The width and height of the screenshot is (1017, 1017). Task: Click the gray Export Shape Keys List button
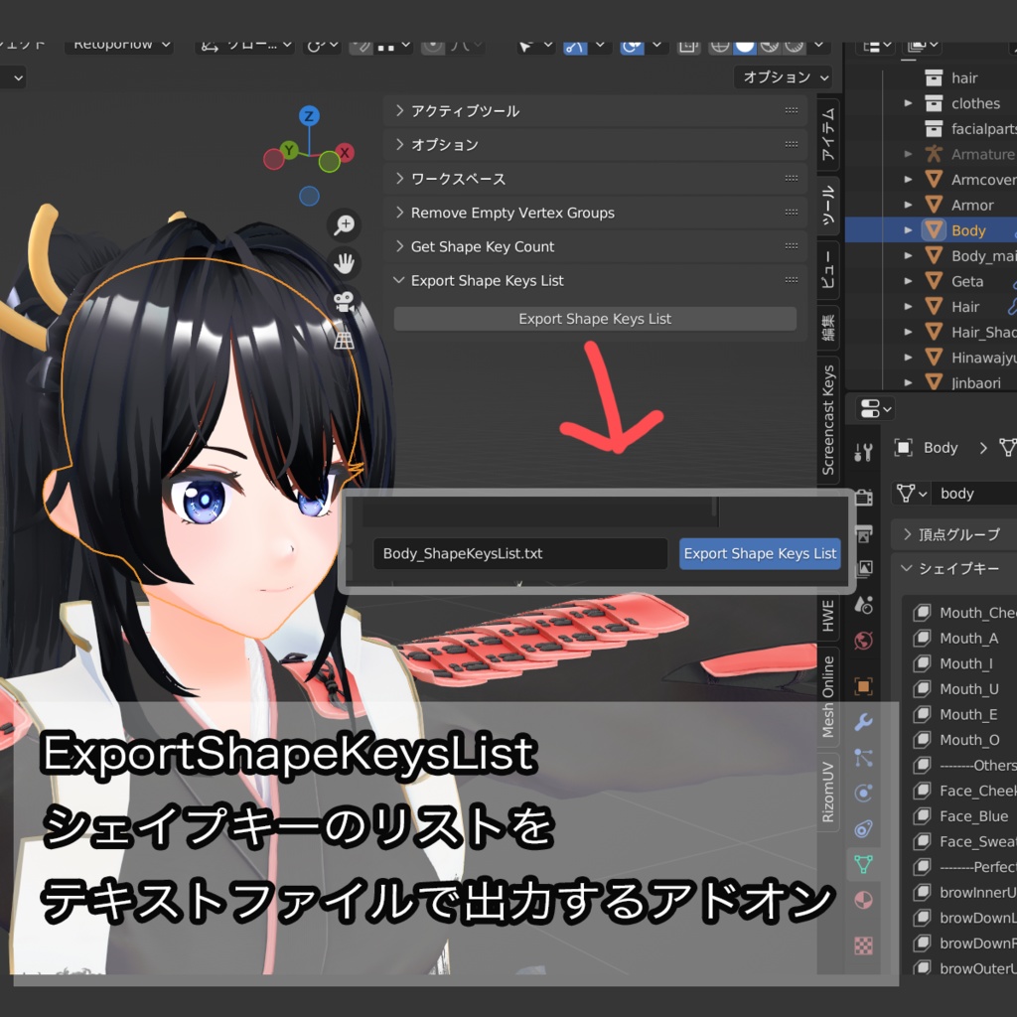pos(595,319)
